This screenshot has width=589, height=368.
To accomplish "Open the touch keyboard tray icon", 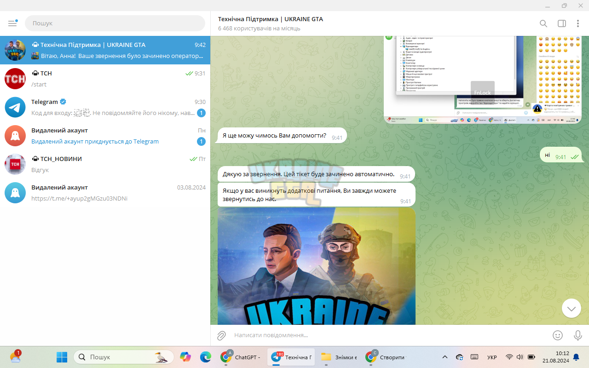I will pos(474,357).
